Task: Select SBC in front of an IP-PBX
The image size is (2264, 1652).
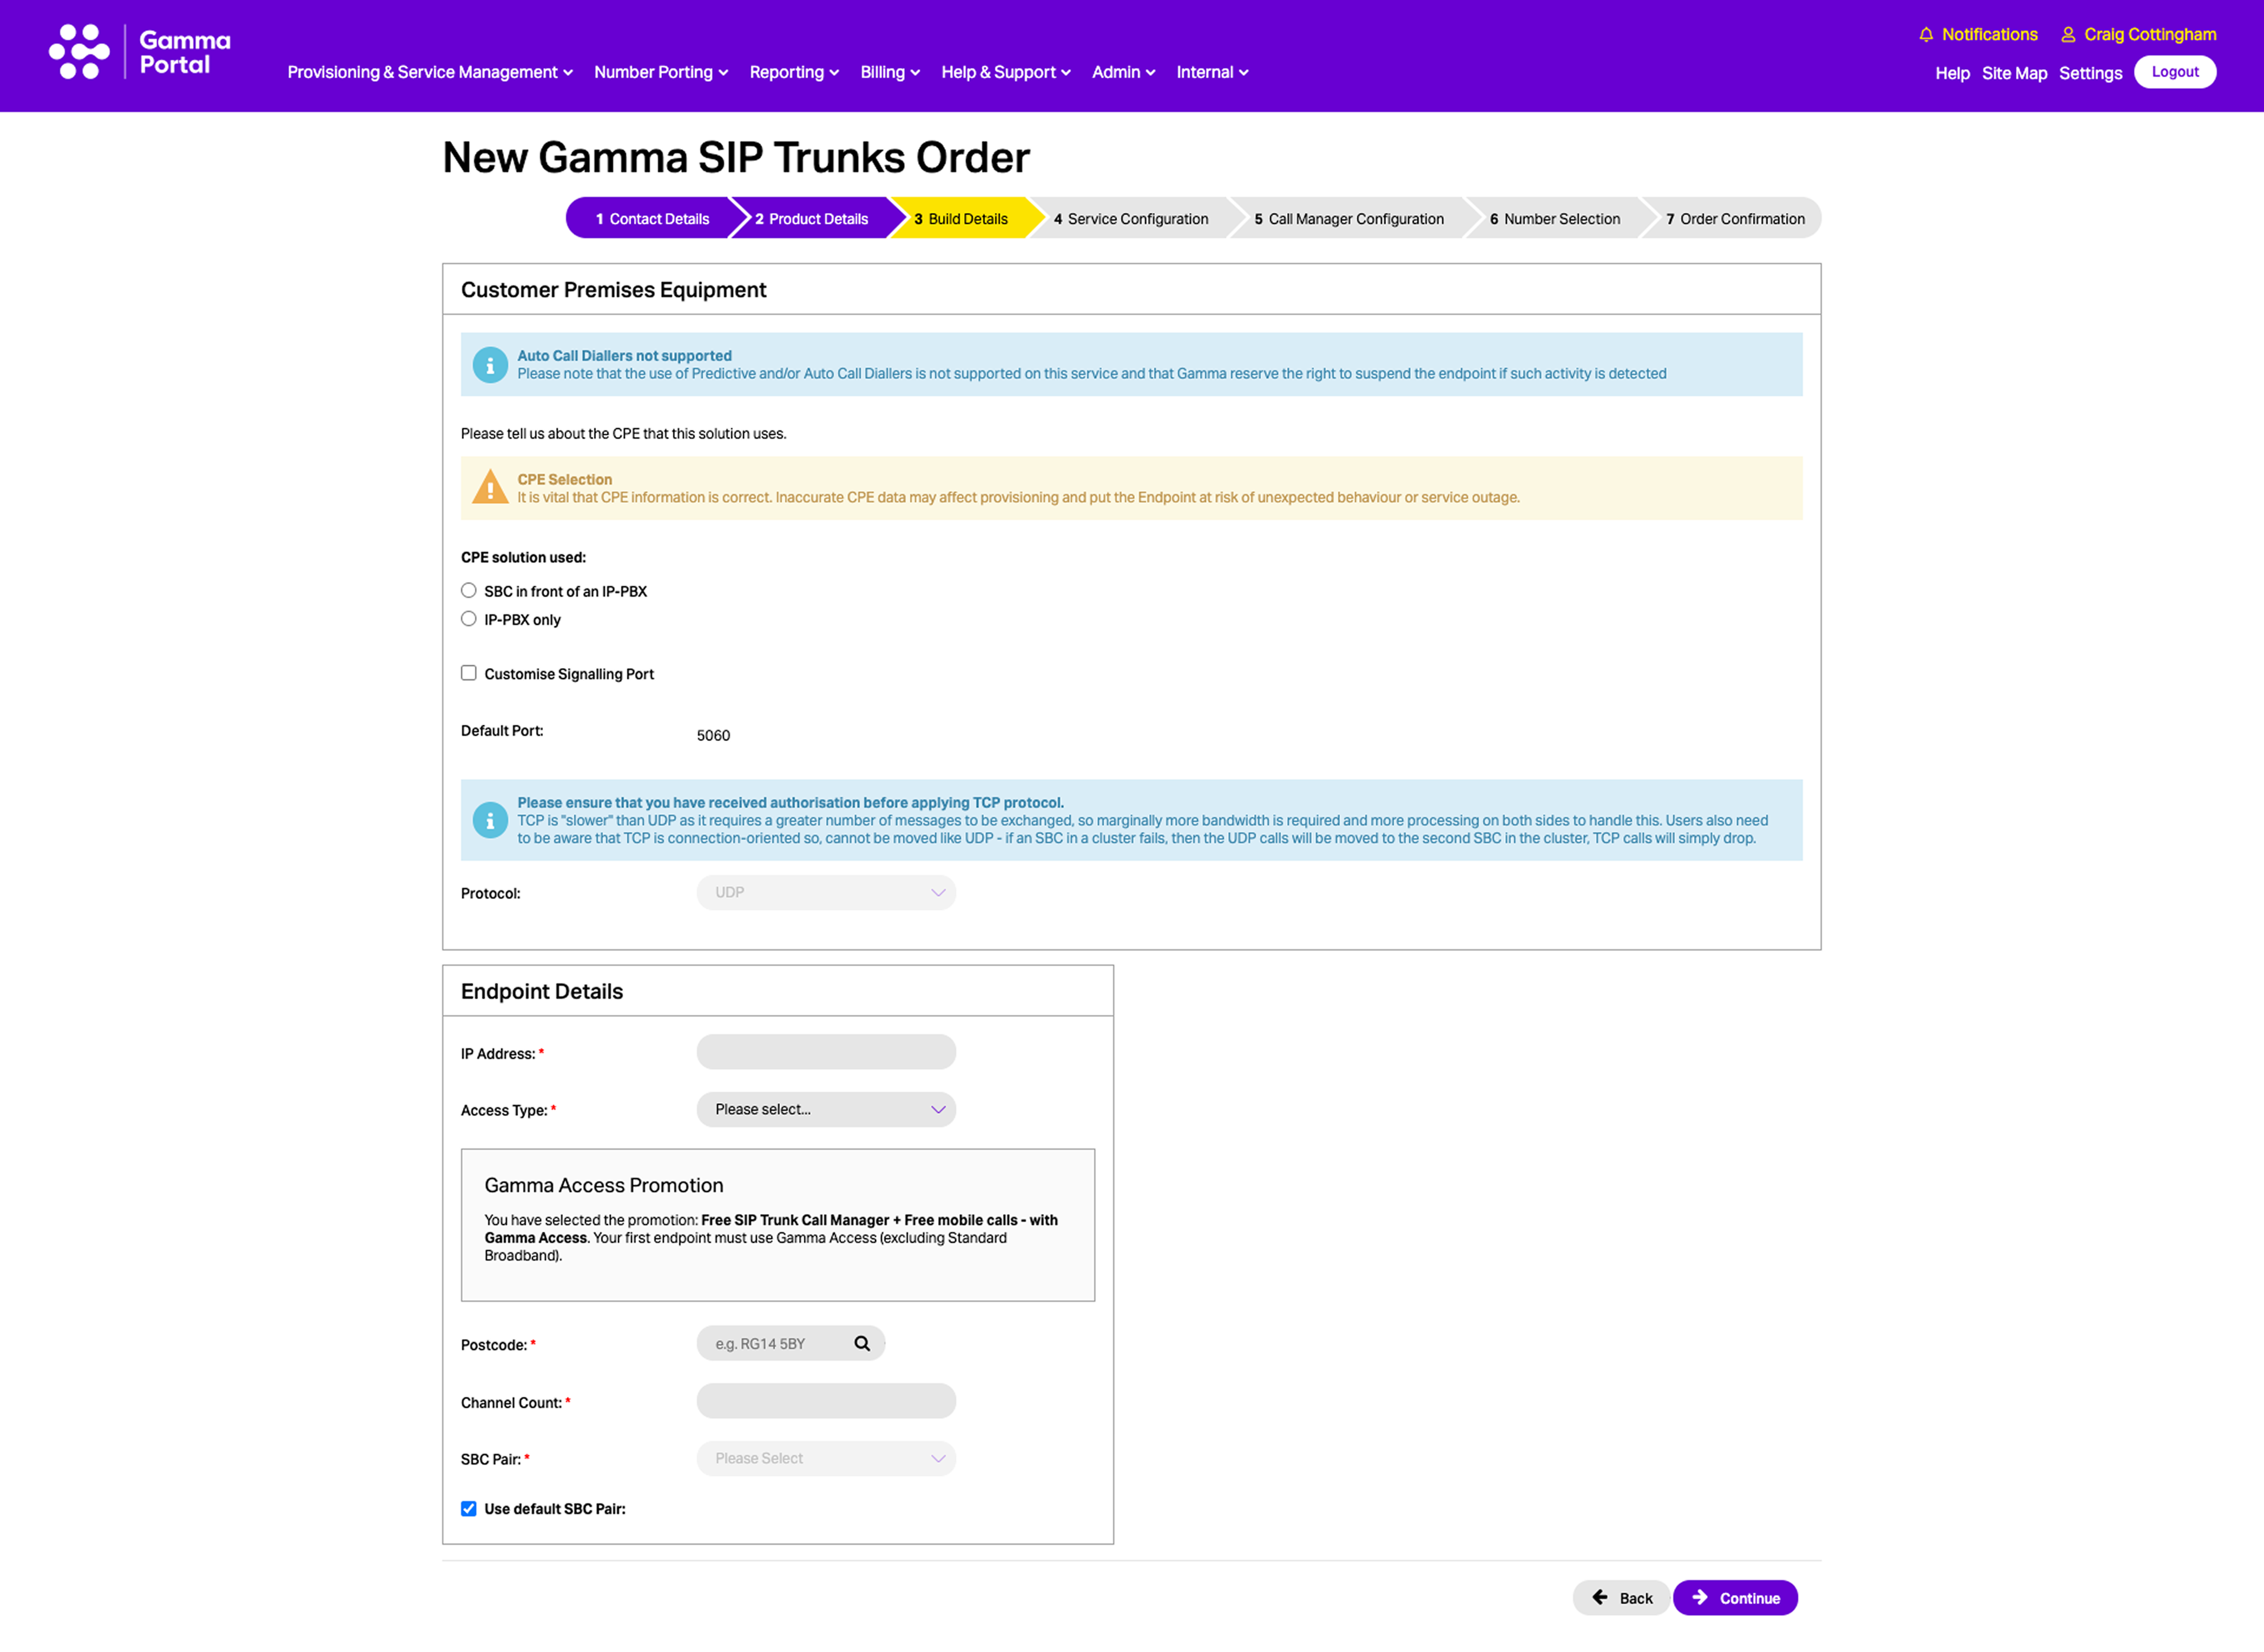Action: [469, 591]
